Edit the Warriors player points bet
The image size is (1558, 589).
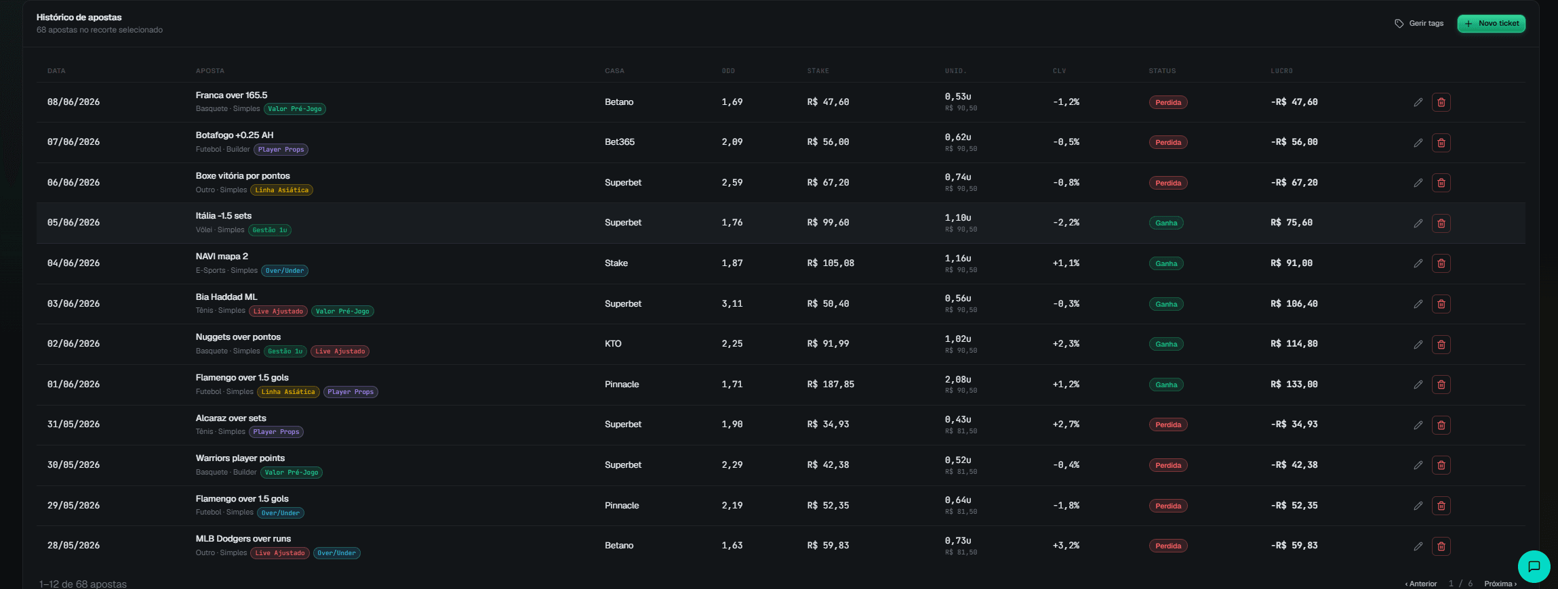(1418, 465)
